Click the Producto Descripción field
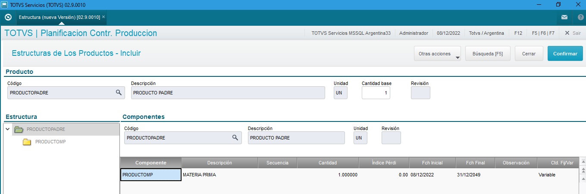 coord(228,93)
